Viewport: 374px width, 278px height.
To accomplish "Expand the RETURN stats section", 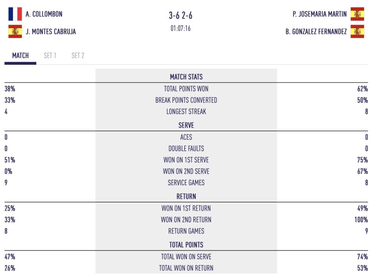I will pos(186,196).
